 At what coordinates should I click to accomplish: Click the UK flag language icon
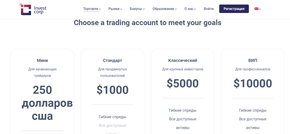(x=256, y=9)
